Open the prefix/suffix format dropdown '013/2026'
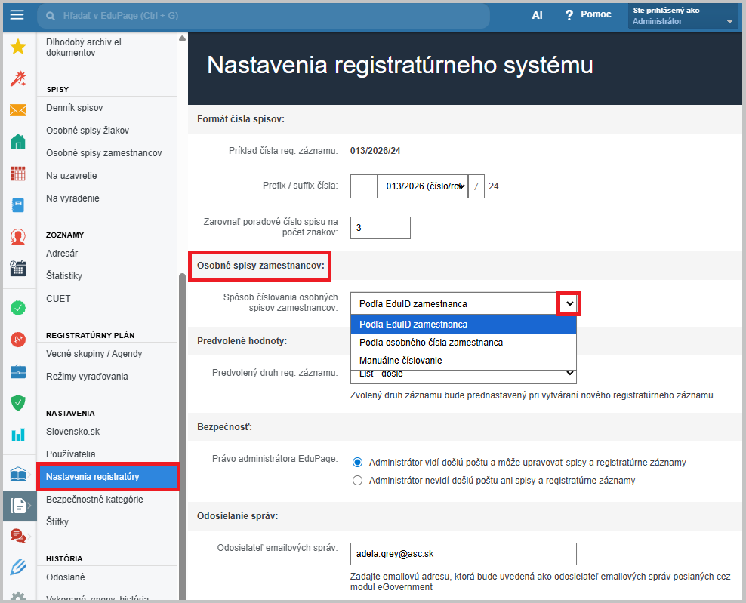Screen dimensions: 746x603 pyautogui.click(x=422, y=186)
